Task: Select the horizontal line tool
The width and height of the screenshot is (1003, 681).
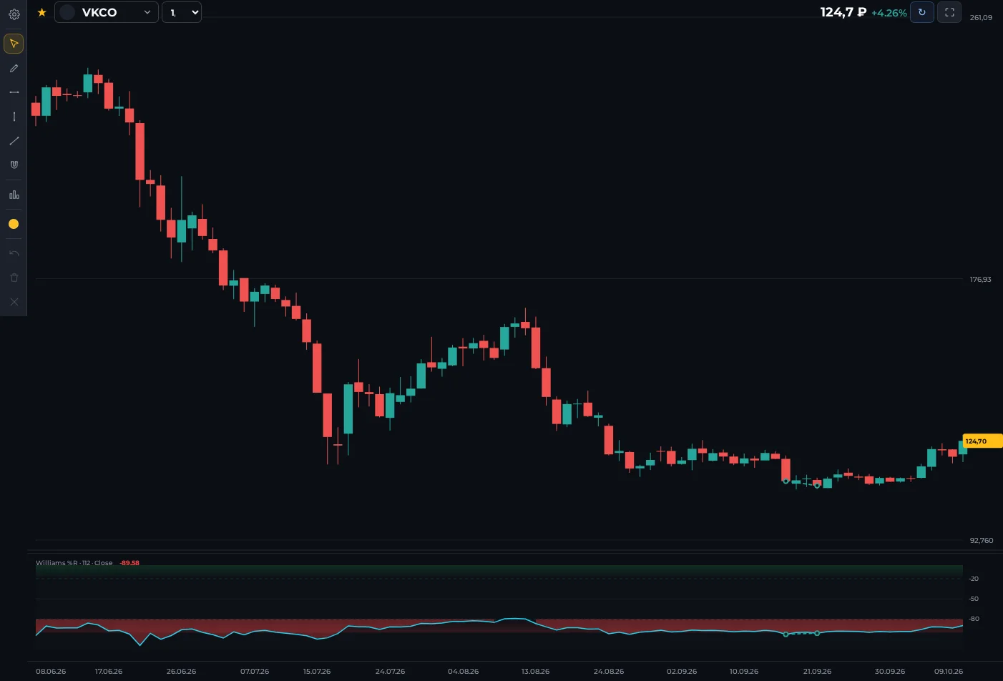Action: pyautogui.click(x=14, y=92)
